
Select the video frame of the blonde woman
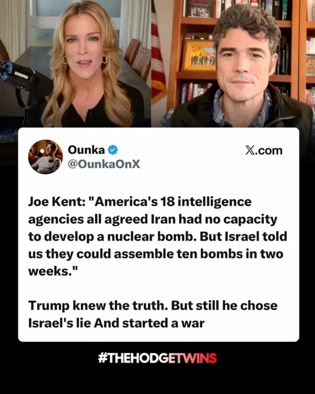(75, 64)
